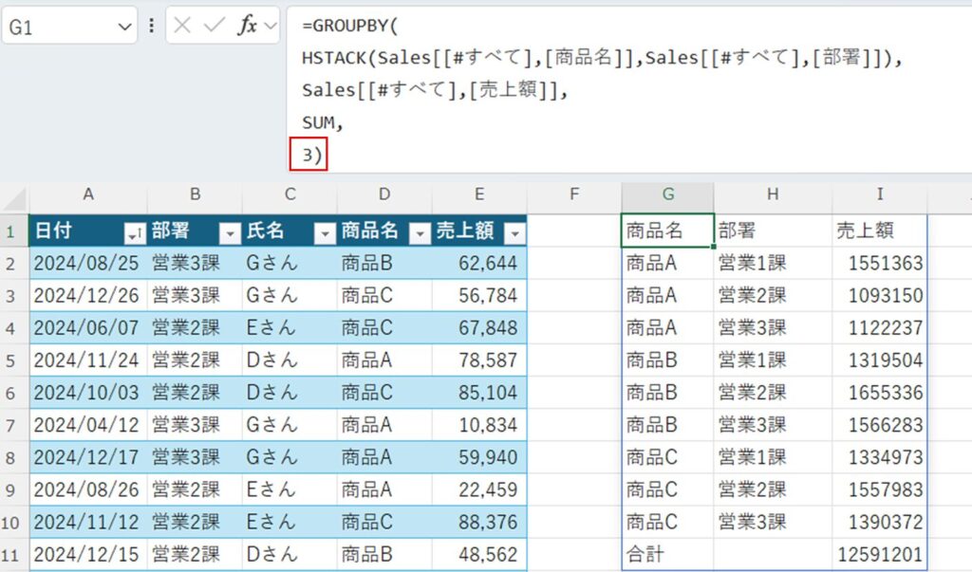Open the 売上額 column filter dropdown
The image size is (972, 572).
514,233
